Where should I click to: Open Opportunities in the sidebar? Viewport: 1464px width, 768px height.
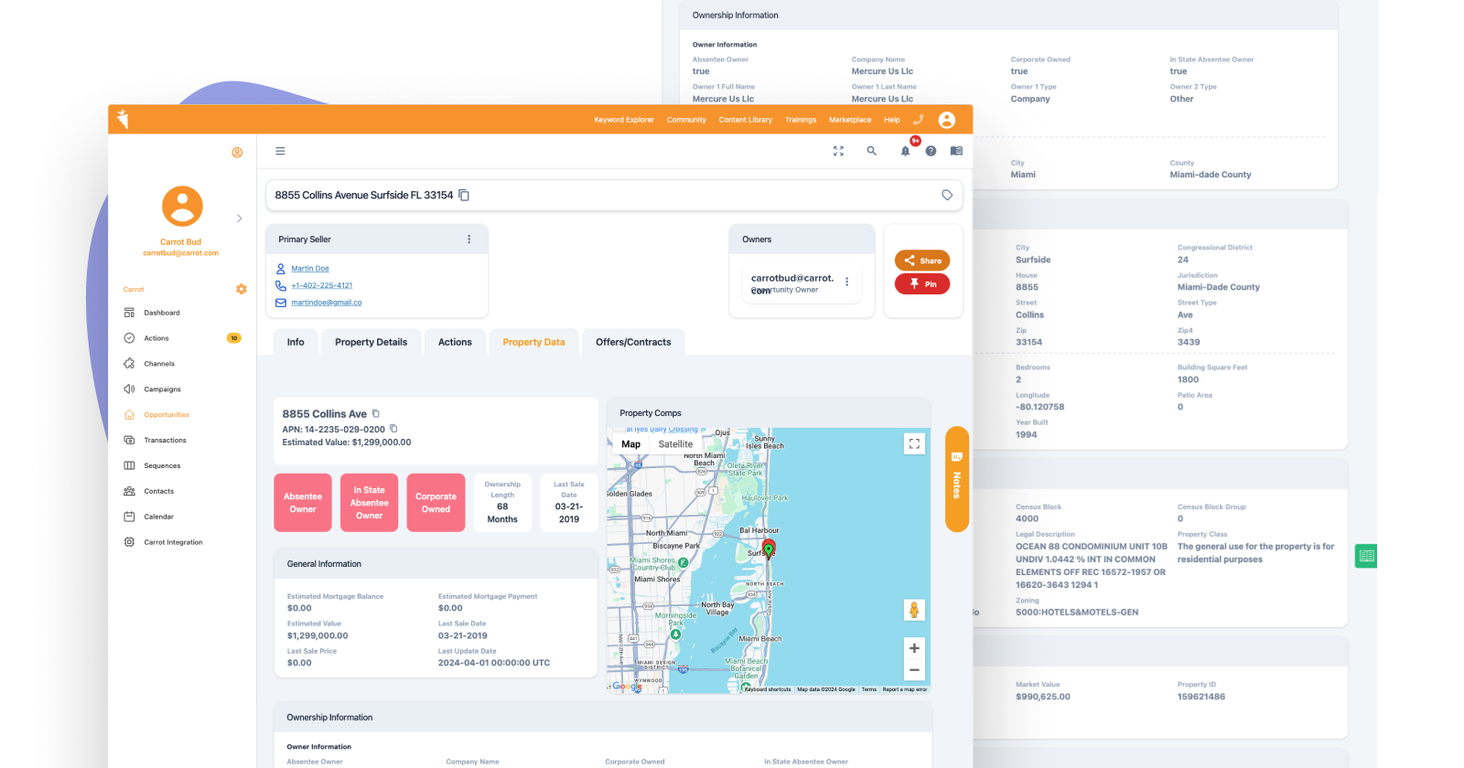167,415
